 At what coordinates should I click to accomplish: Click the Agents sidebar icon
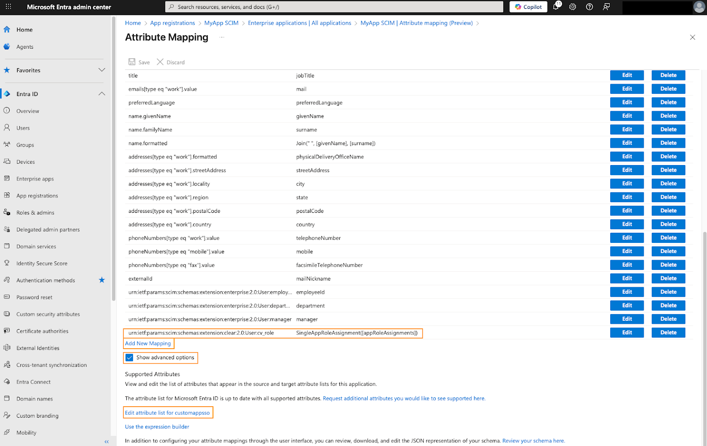pos(7,46)
